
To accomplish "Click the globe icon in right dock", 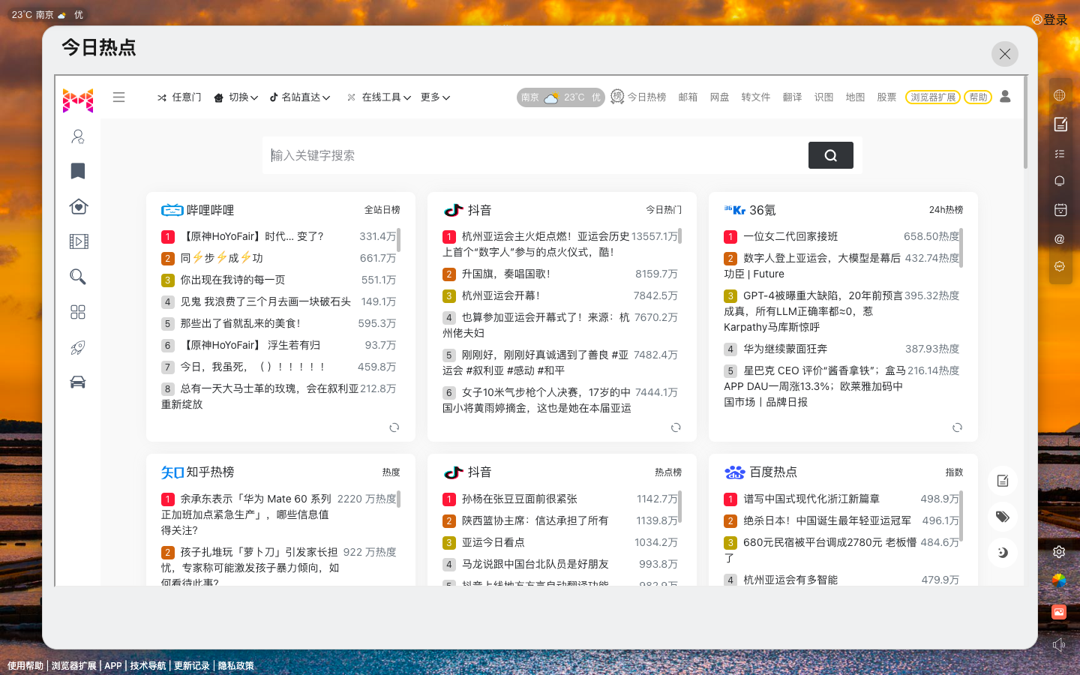I will [1060, 95].
